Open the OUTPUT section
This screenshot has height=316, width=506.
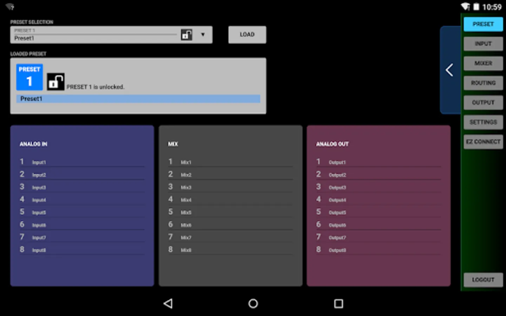483,103
